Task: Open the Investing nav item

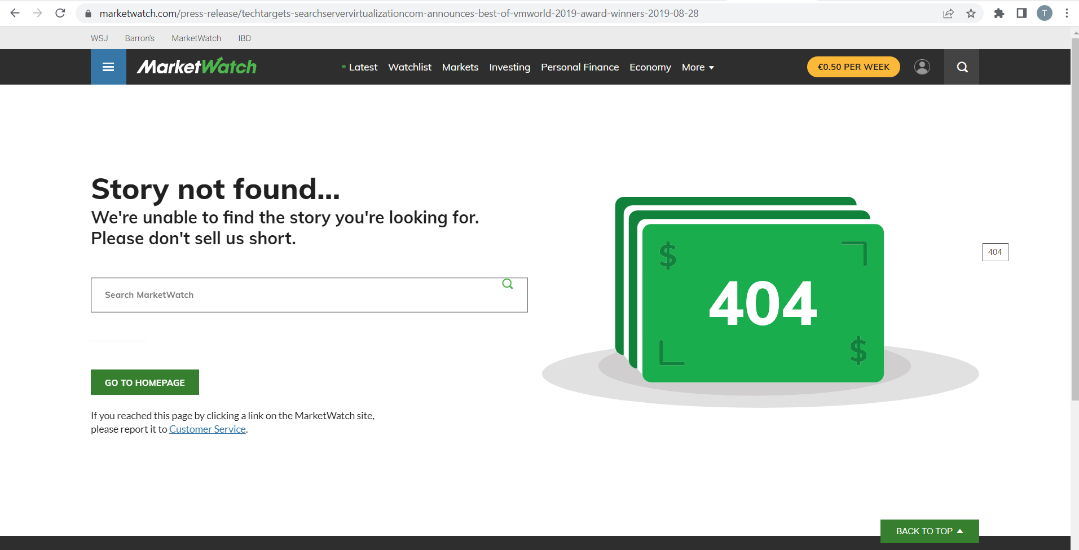Action: click(x=509, y=67)
